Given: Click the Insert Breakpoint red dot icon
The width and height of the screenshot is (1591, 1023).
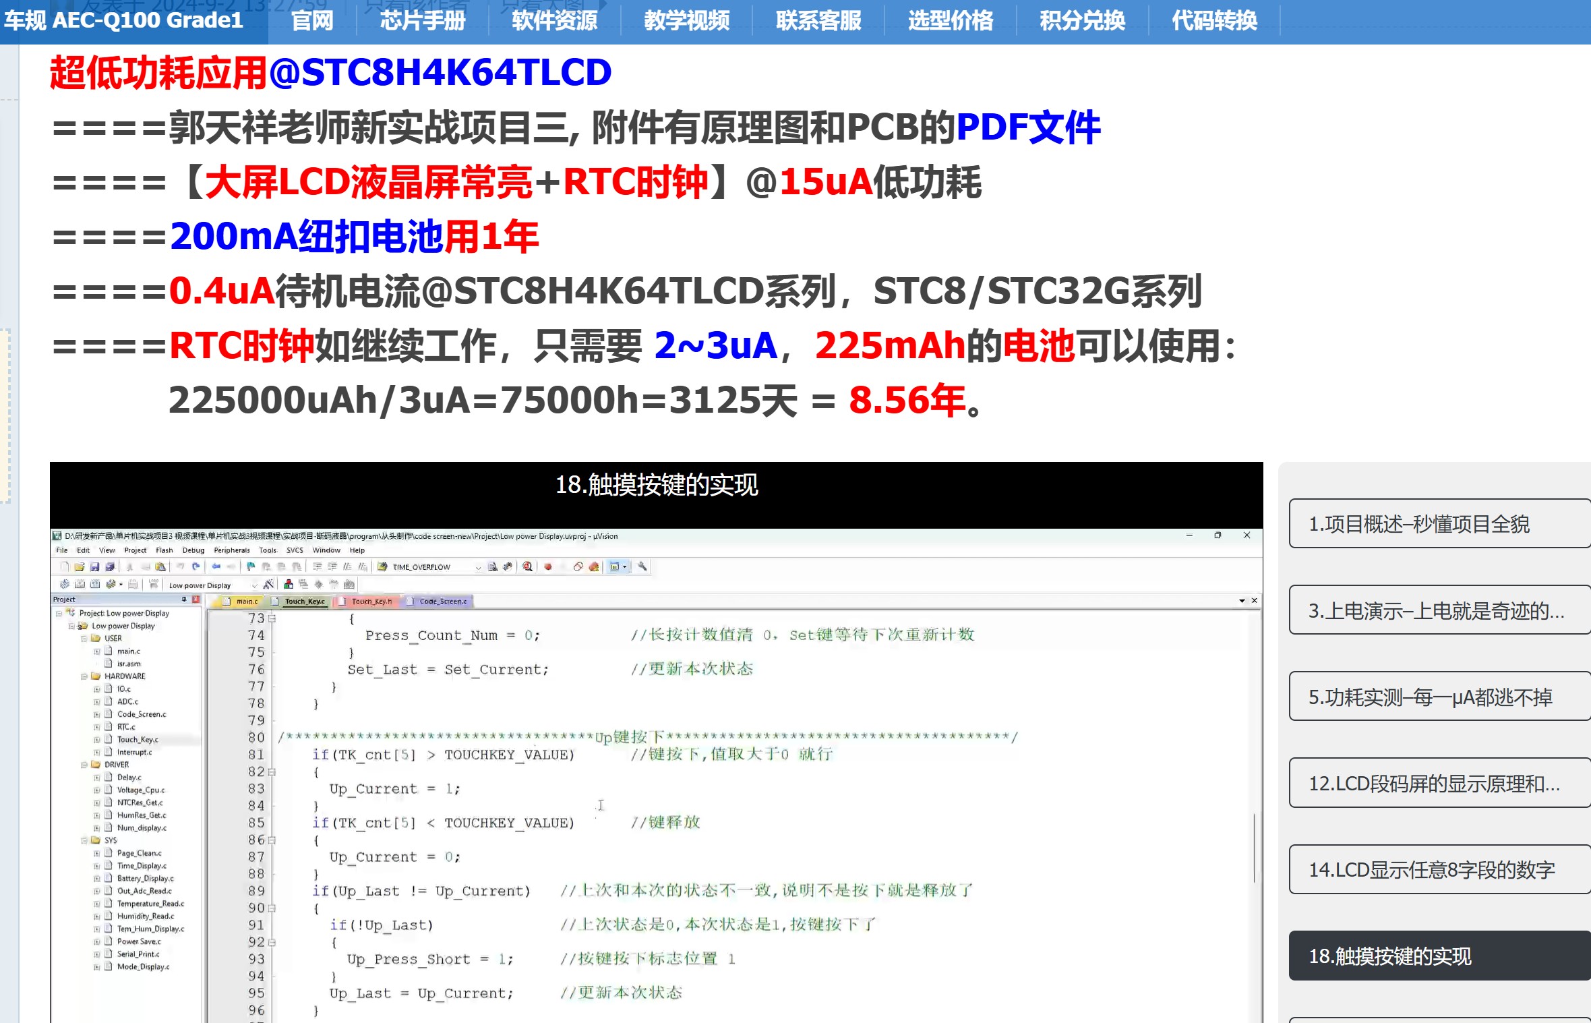Looking at the screenshot, I should [x=548, y=566].
